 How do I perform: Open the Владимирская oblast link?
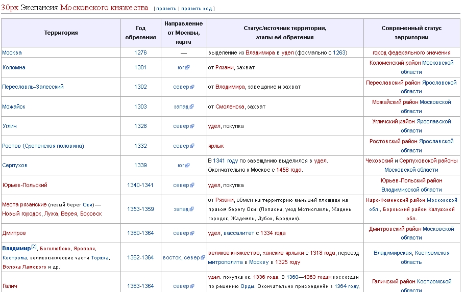pos(393,253)
